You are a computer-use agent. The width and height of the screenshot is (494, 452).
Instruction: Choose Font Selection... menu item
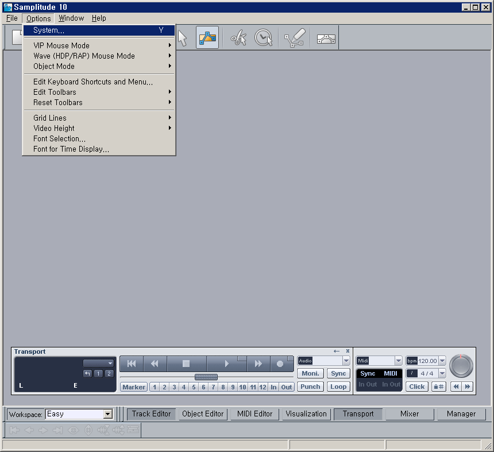[x=99, y=139]
